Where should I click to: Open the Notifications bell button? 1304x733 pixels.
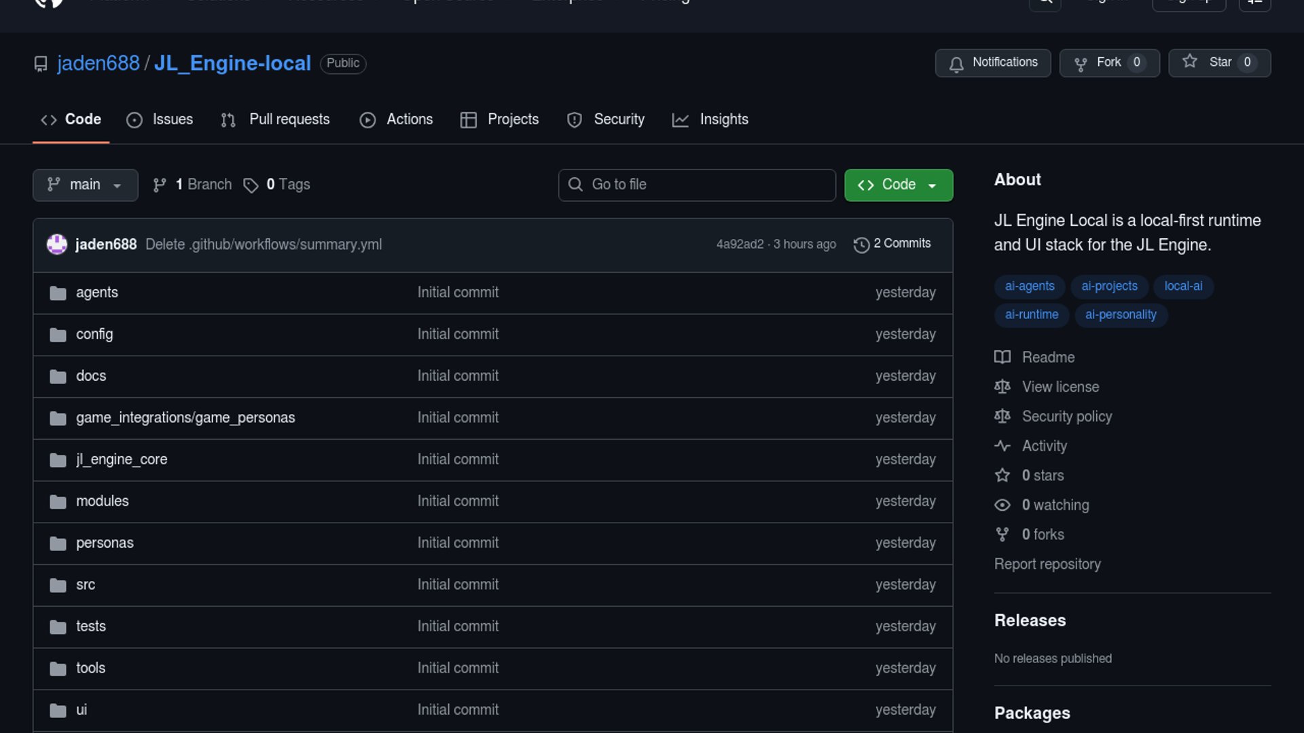tap(992, 62)
